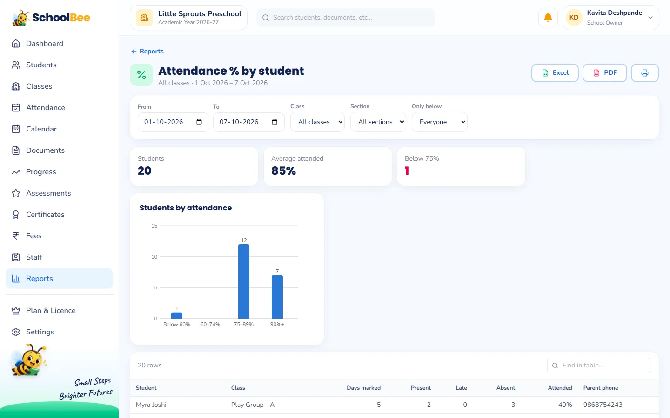The height and width of the screenshot is (418, 670).
Task: Click parent phone 9868754243
Action: point(603,405)
